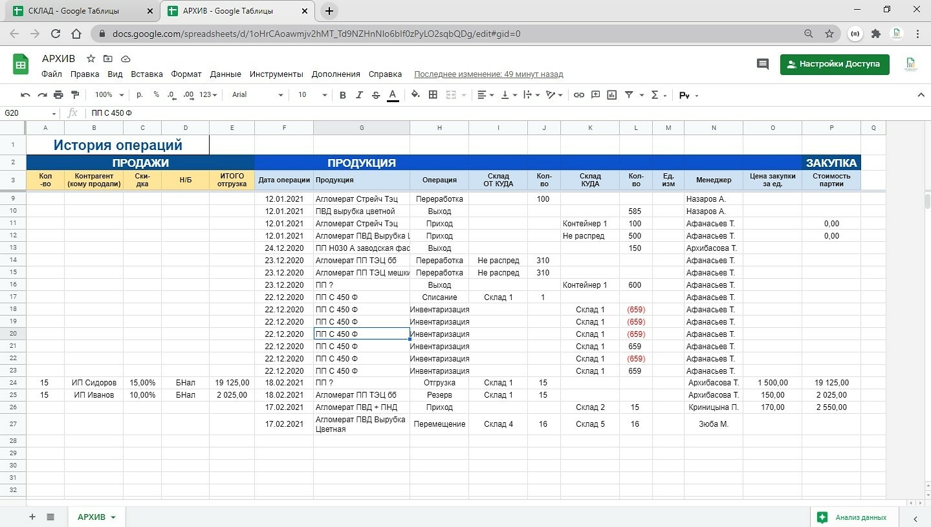
Task: Activate the paint format tool
Action: coord(75,95)
